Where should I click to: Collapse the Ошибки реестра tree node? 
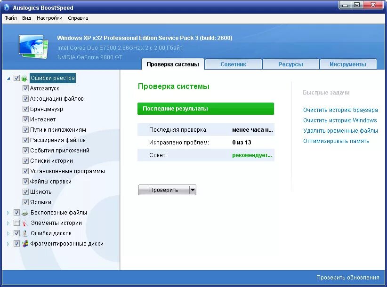8,79
